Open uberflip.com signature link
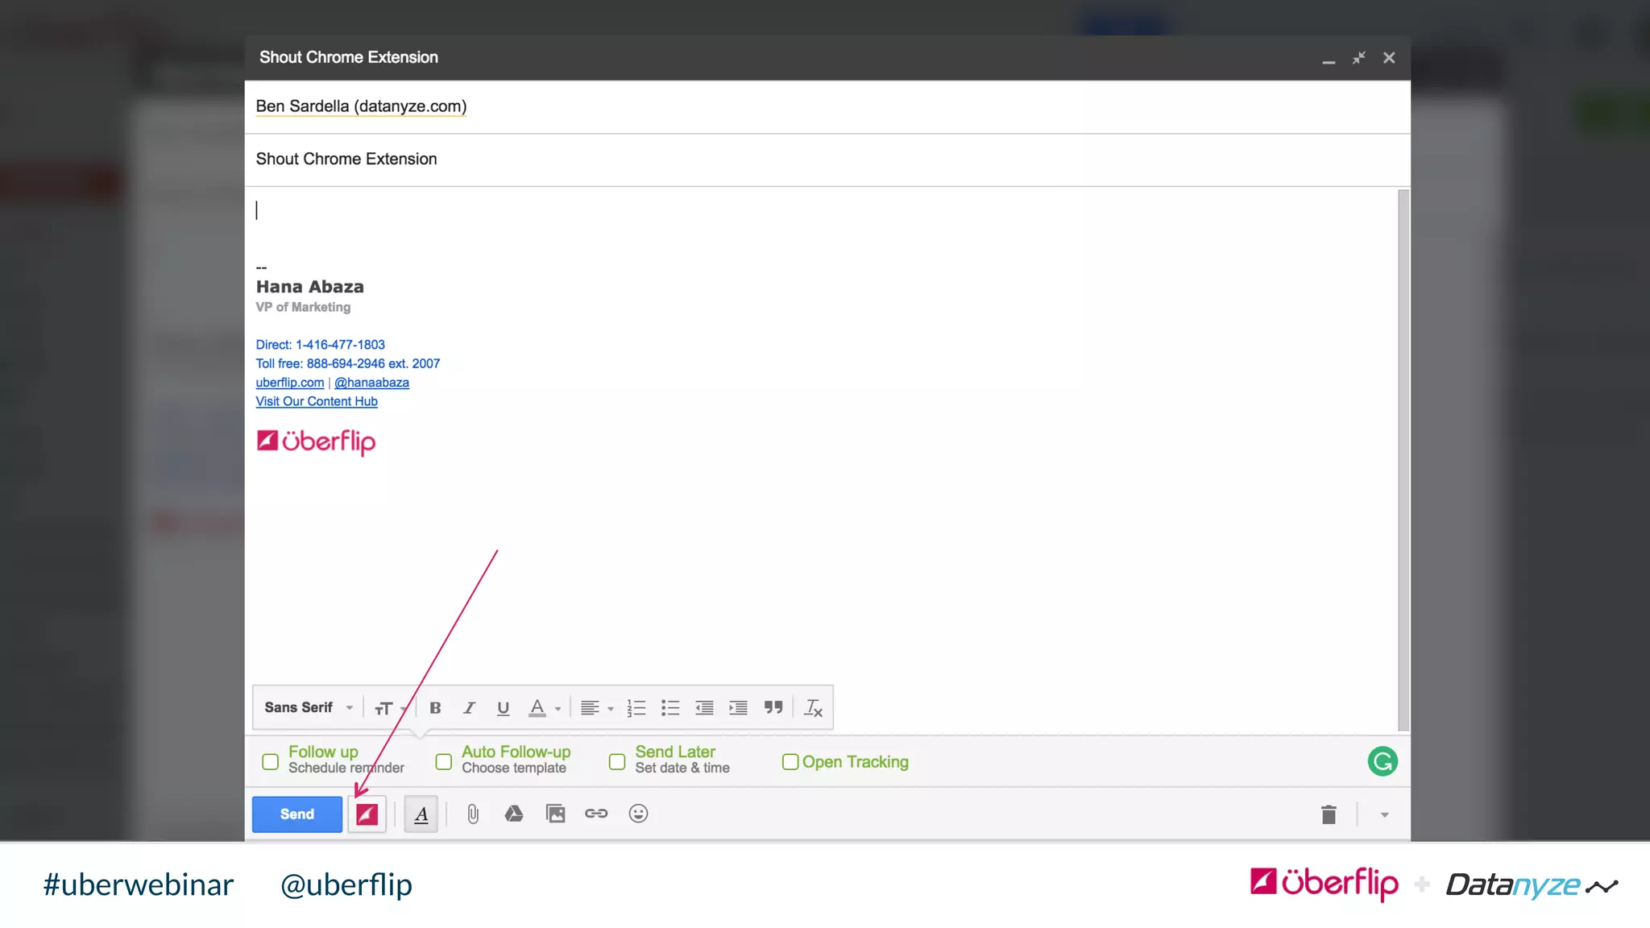This screenshot has height=928, width=1650. coord(290,383)
